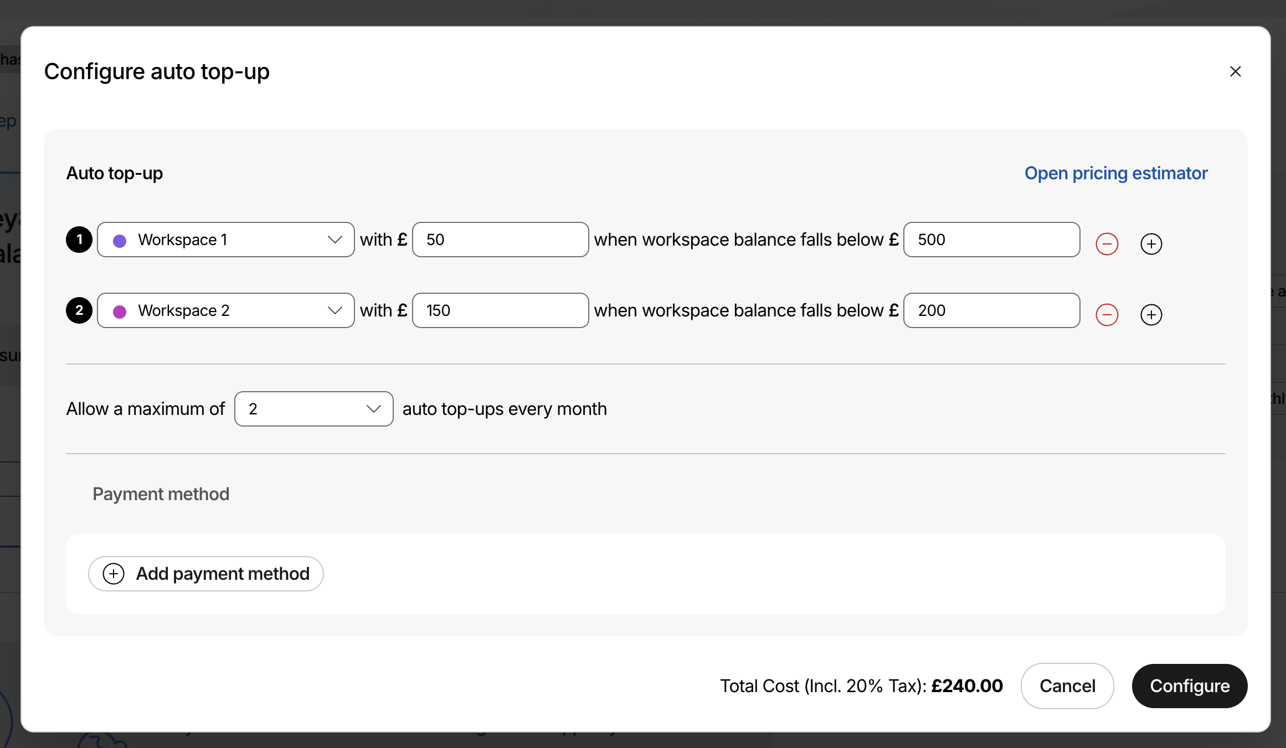The height and width of the screenshot is (748, 1286).
Task: Cancel the auto top-up configuration
Action: tap(1067, 686)
